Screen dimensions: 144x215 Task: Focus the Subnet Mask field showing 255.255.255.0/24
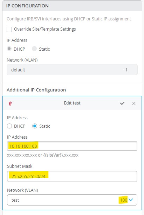[72, 176]
